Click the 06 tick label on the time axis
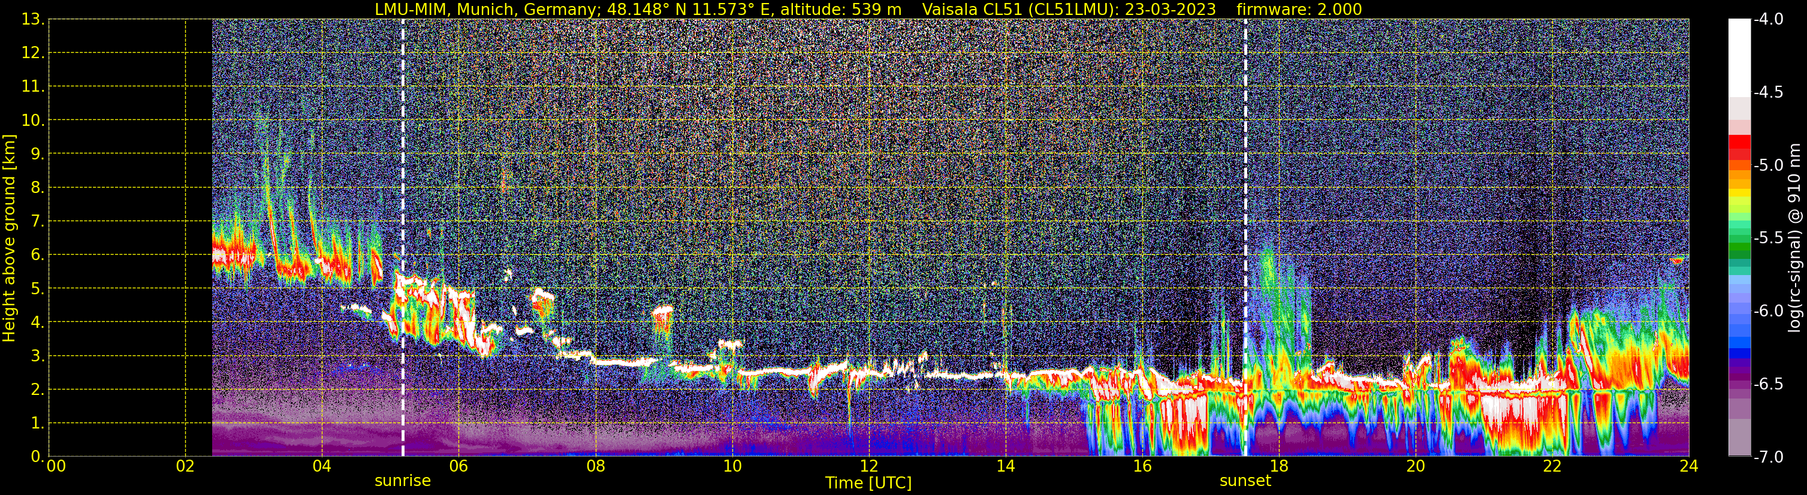Viewport: 1807px width, 495px height. click(458, 466)
